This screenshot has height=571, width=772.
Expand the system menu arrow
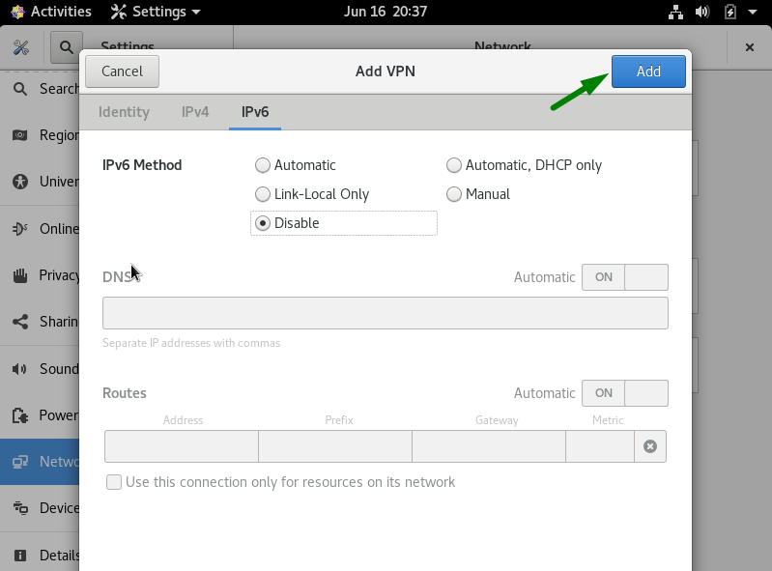[753, 12]
